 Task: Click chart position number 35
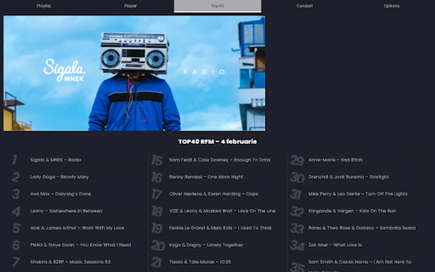tap(297, 267)
